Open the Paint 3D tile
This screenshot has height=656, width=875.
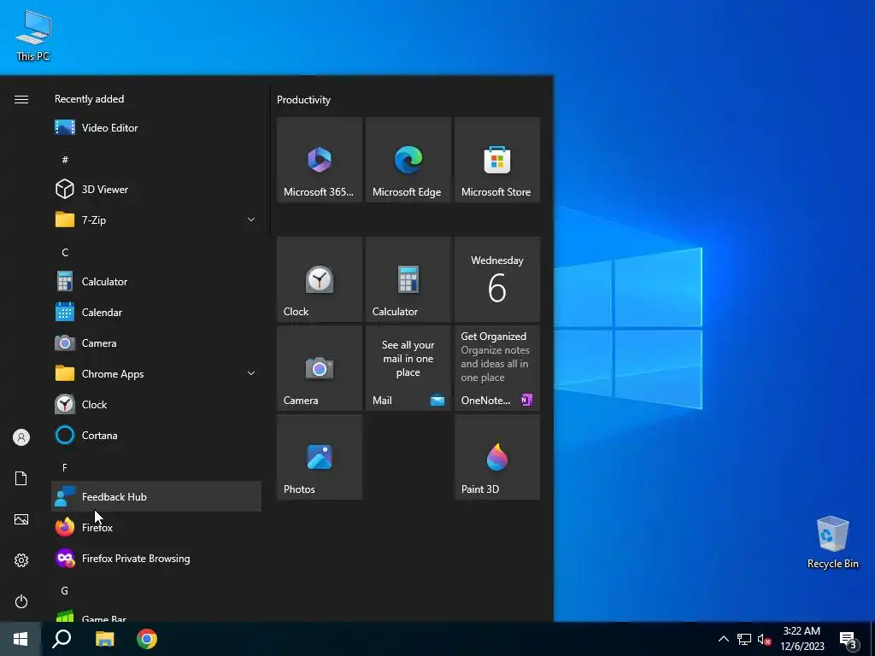(497, 457)
